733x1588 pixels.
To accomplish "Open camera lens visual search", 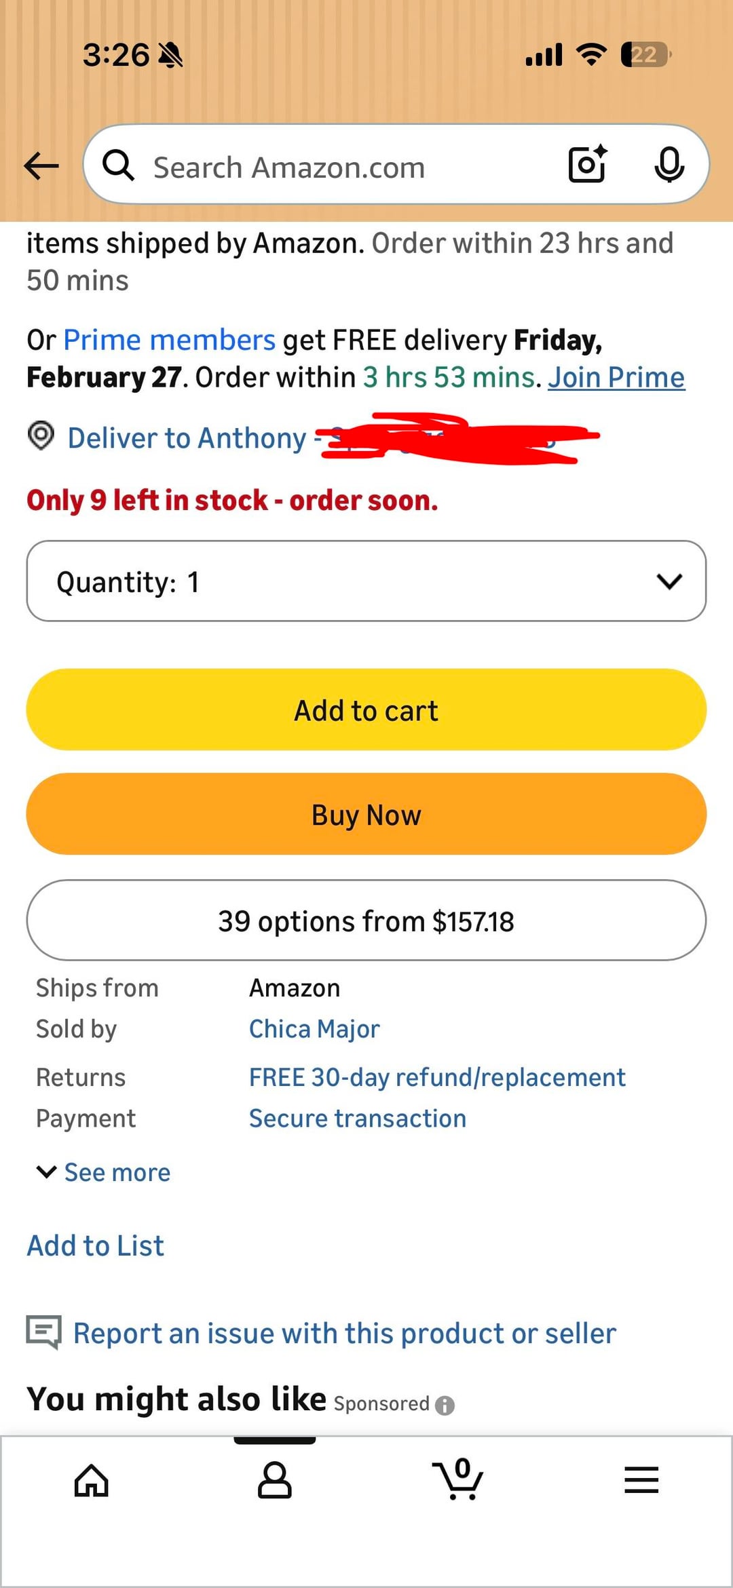I will (x=587, y=165).
